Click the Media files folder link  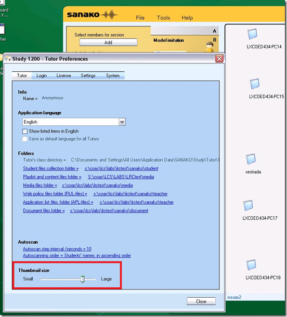point(40,185)
